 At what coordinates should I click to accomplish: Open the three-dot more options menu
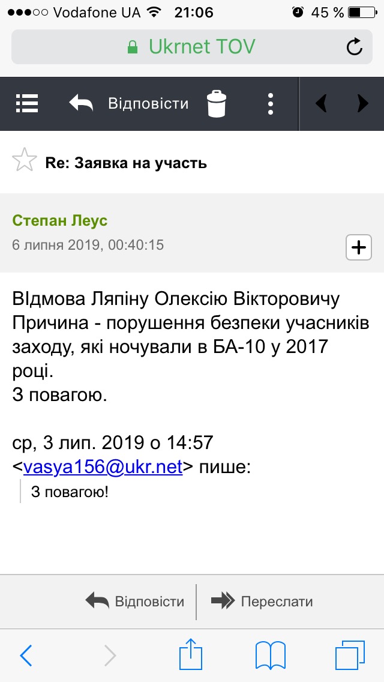(271, 104)
